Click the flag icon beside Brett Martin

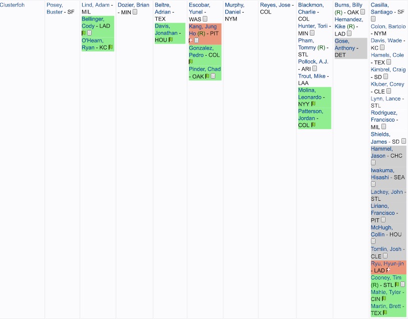385,312
